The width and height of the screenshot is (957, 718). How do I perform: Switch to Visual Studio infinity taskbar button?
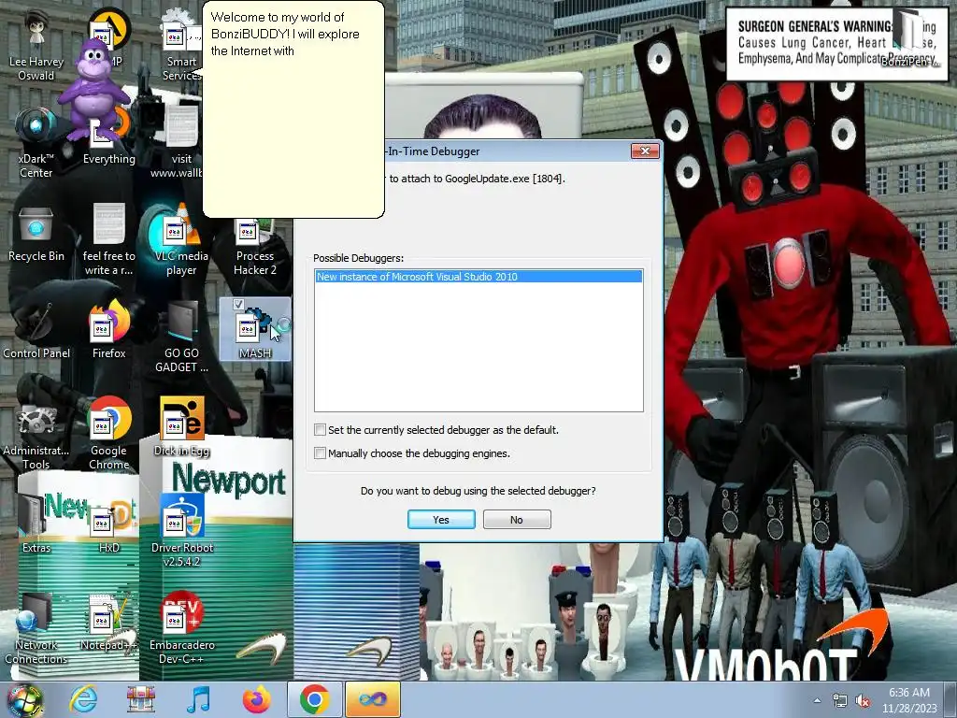372,700
